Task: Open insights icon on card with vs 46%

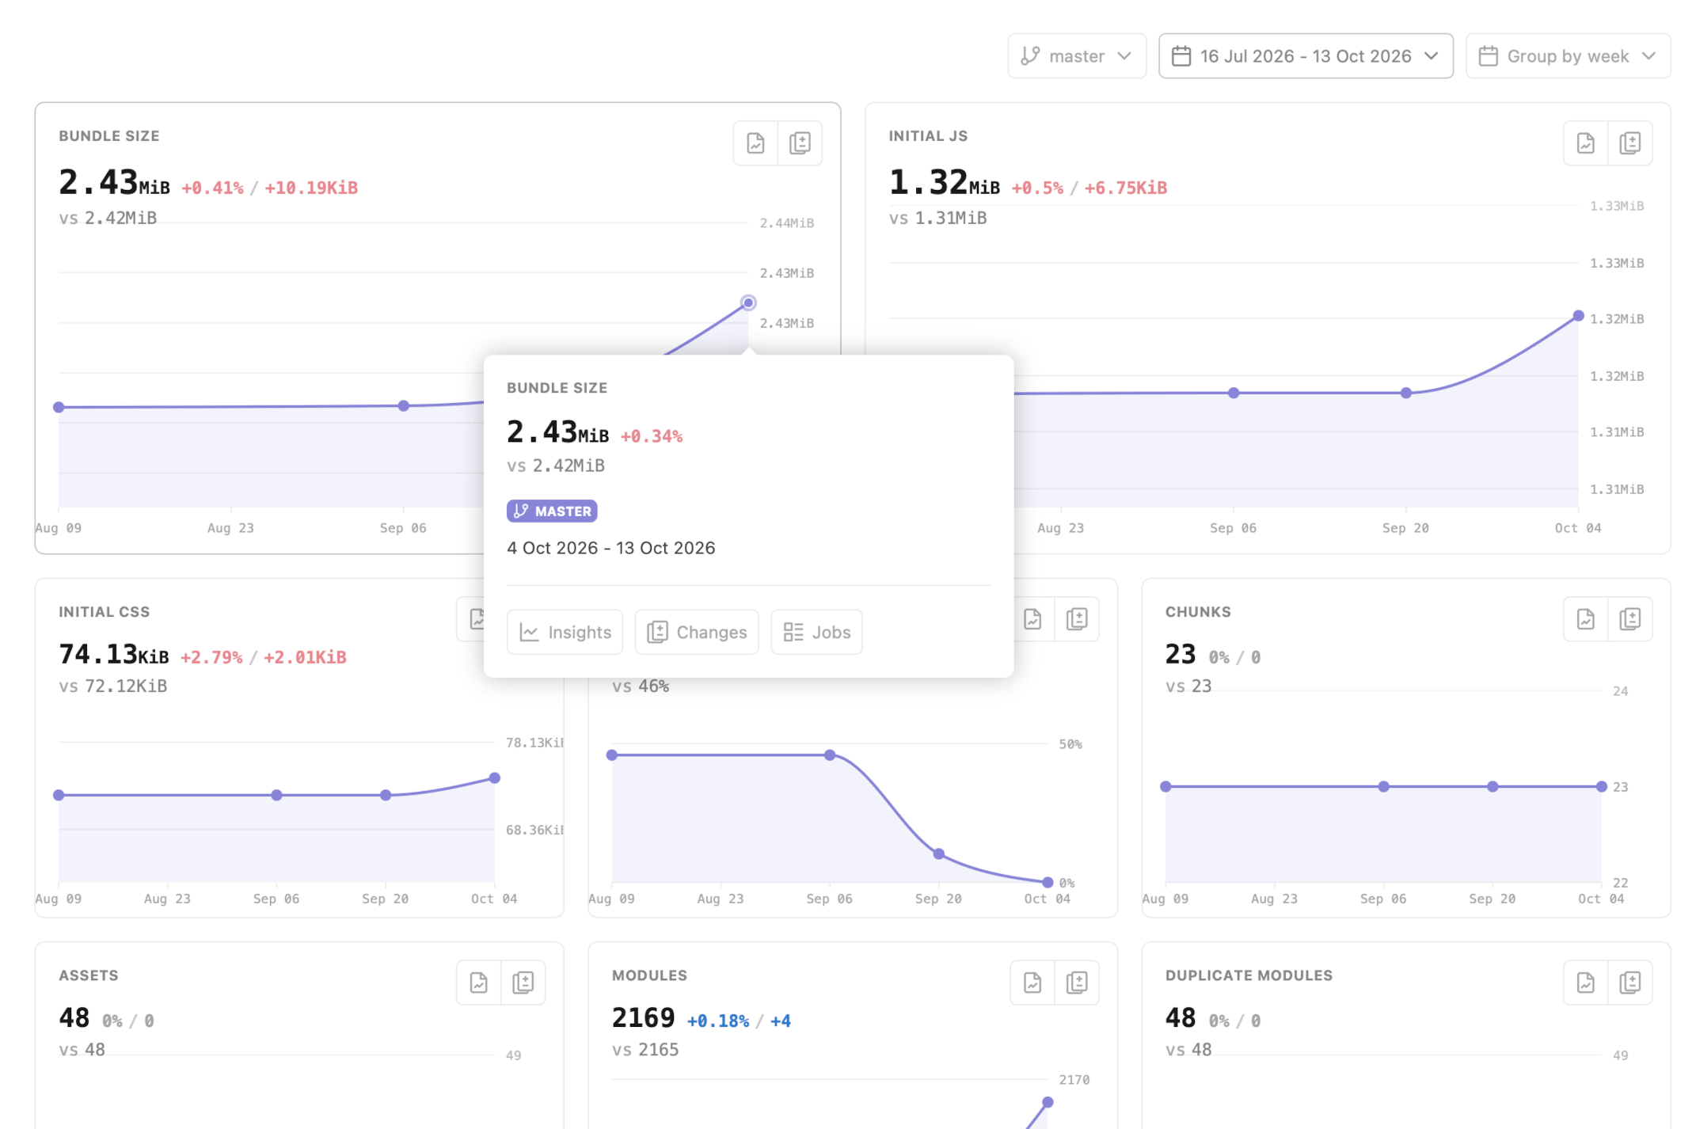Action: point(1032,619)
